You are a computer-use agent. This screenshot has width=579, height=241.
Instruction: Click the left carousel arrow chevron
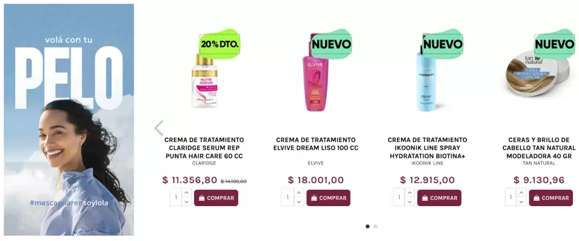click(159, 128)
